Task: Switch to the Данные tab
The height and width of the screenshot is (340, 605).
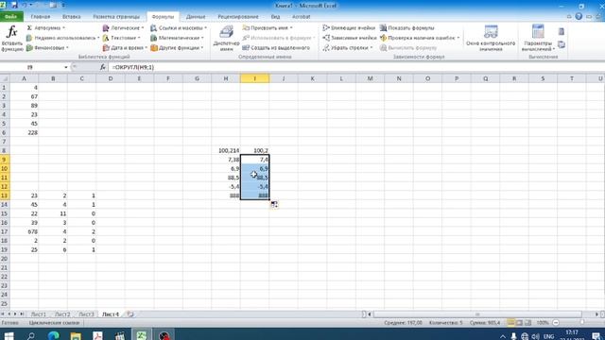Action: (196, 17)
